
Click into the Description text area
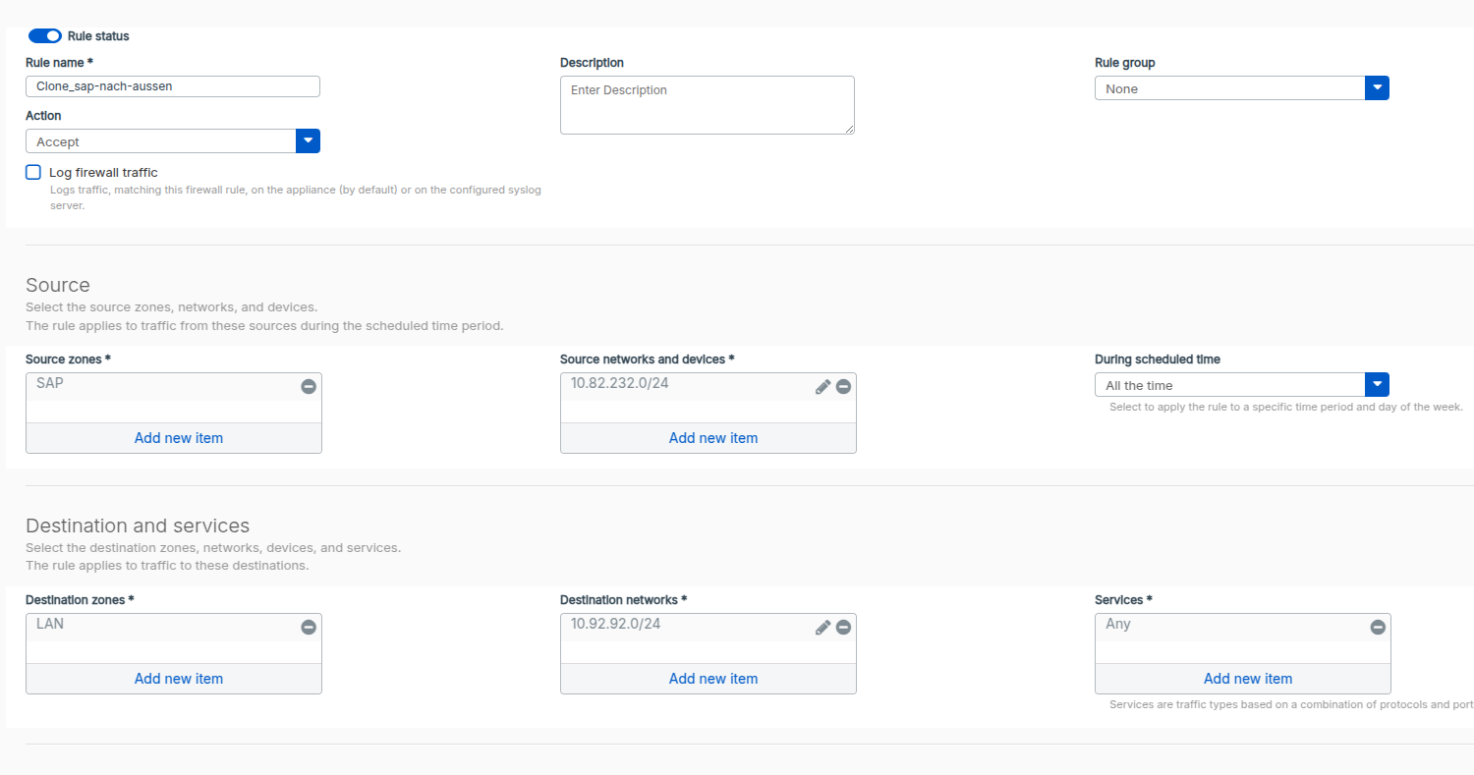[x=707, y=105]
